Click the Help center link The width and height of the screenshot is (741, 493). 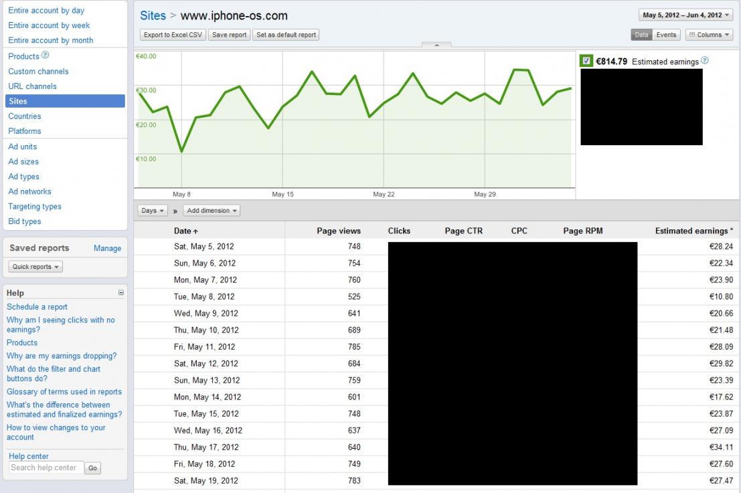[28, 456]
